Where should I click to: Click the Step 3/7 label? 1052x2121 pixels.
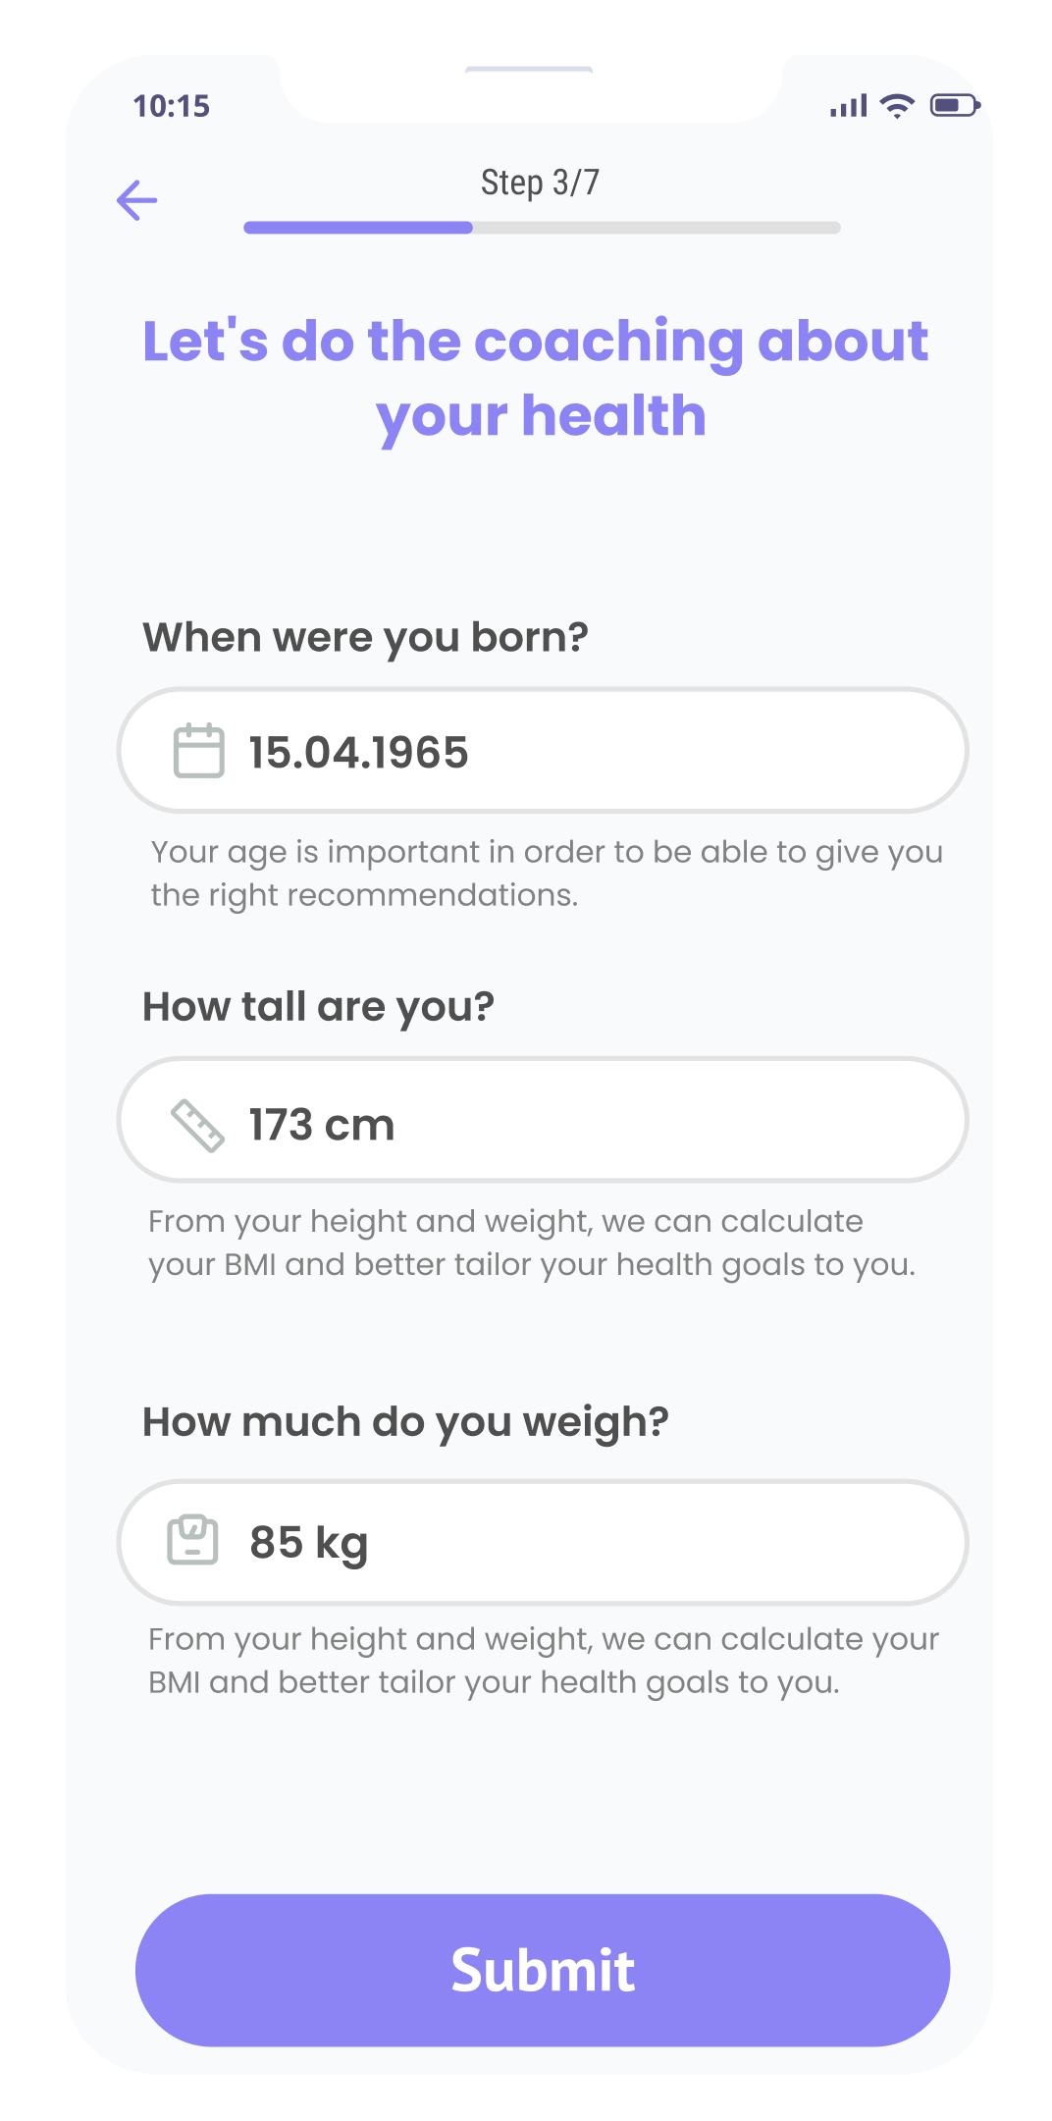[x=540, y=183]
